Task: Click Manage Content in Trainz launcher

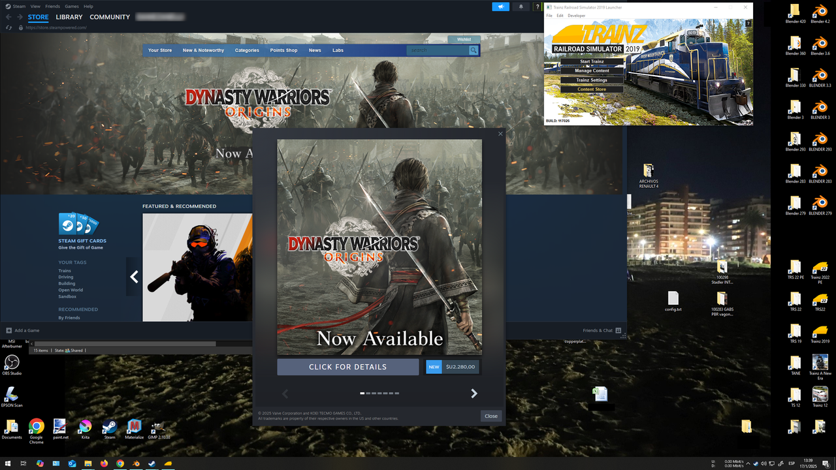Action: coord(592,70)
